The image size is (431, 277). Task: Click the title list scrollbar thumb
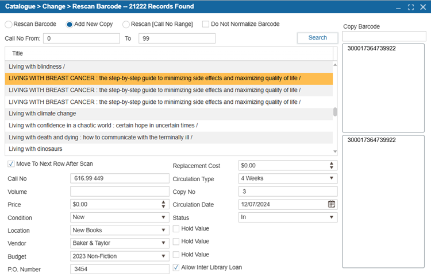[x=335, y=112]
